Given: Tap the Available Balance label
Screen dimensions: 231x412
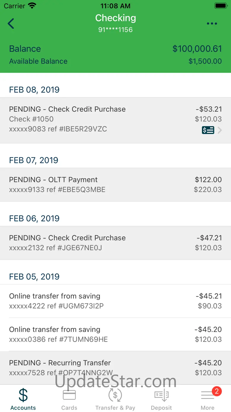Looking at the screenshot, I should pos(38,61).
